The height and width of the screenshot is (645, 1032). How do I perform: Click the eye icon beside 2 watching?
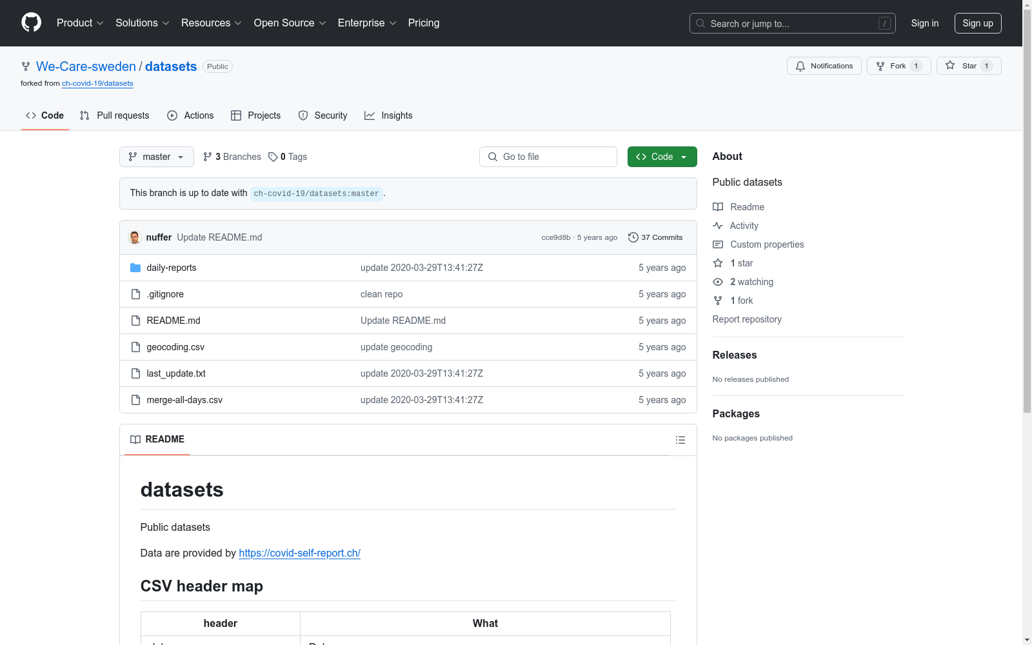click(718, 282)
